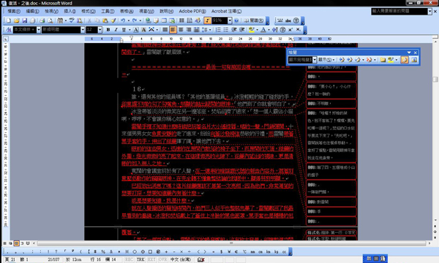Toggle the highlighted show/hide marks button beside zoom
The width and height of the screenshot is (439, 263).
tap(208, 20)
